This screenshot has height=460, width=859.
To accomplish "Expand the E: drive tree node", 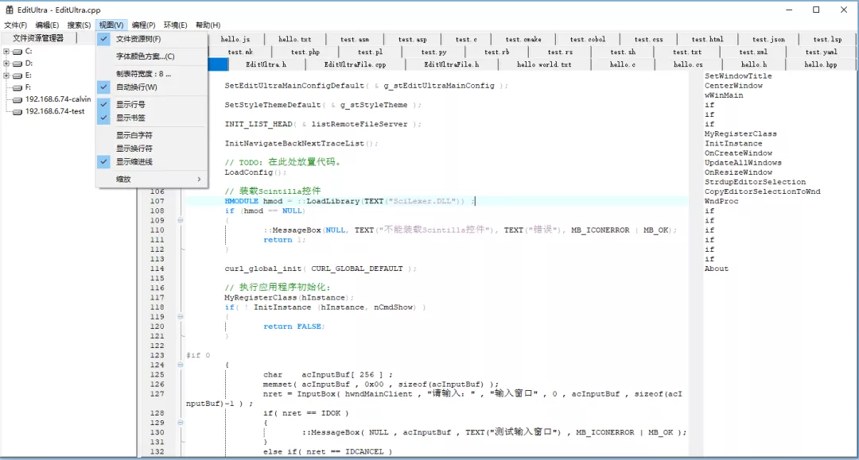I will point(6,75).
